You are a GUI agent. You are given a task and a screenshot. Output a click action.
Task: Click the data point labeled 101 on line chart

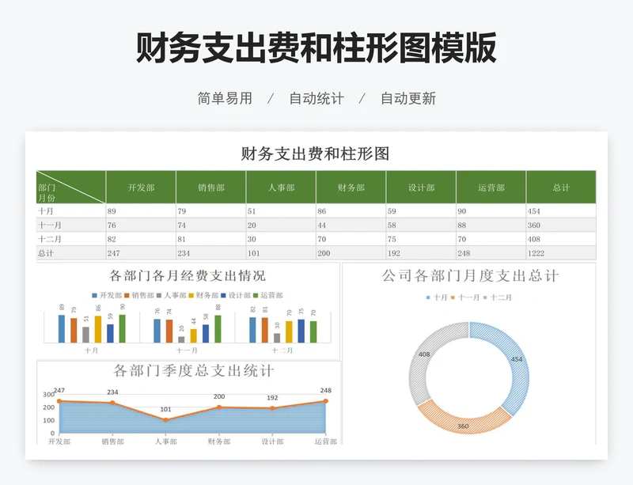165,419
